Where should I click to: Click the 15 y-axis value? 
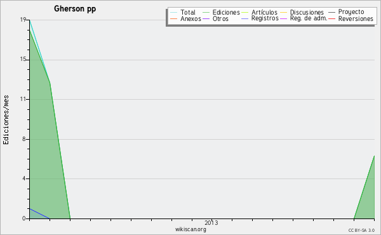pyautogui.click(x=23, y=60)
